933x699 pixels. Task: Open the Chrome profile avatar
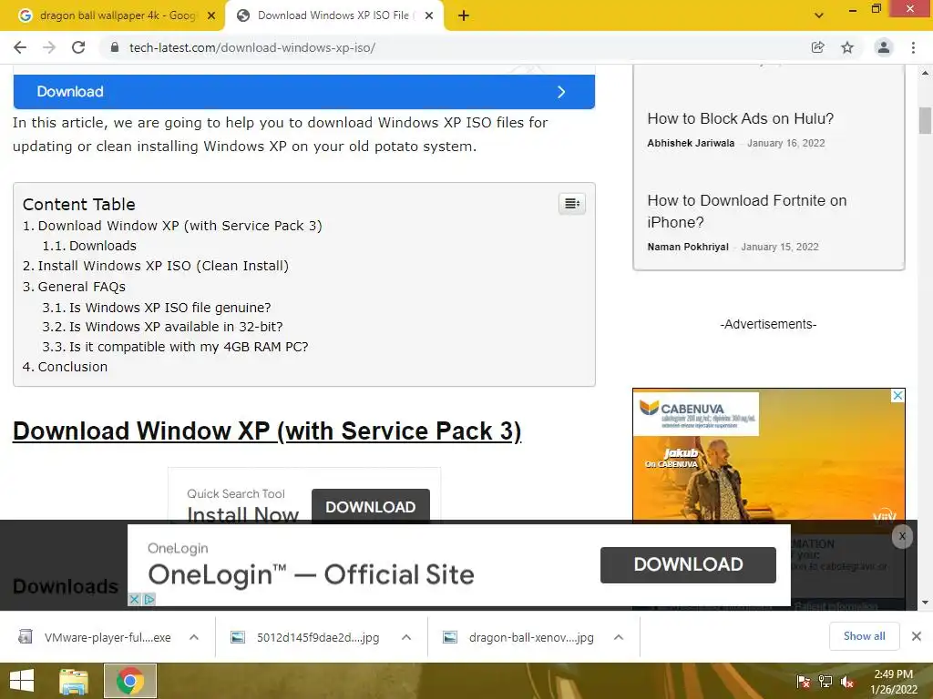pyautogui.click(x=884, y=47)
